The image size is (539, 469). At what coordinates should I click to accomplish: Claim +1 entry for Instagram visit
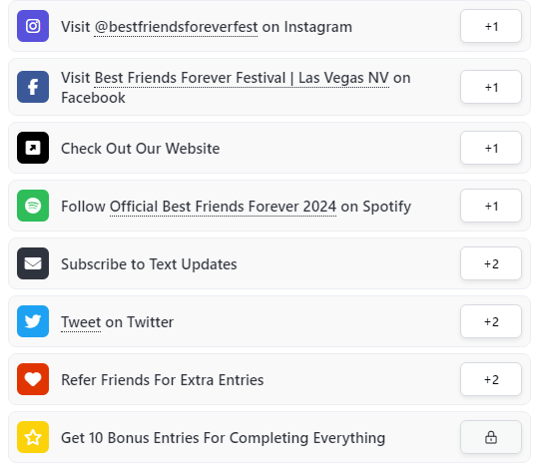pos(491,26)
